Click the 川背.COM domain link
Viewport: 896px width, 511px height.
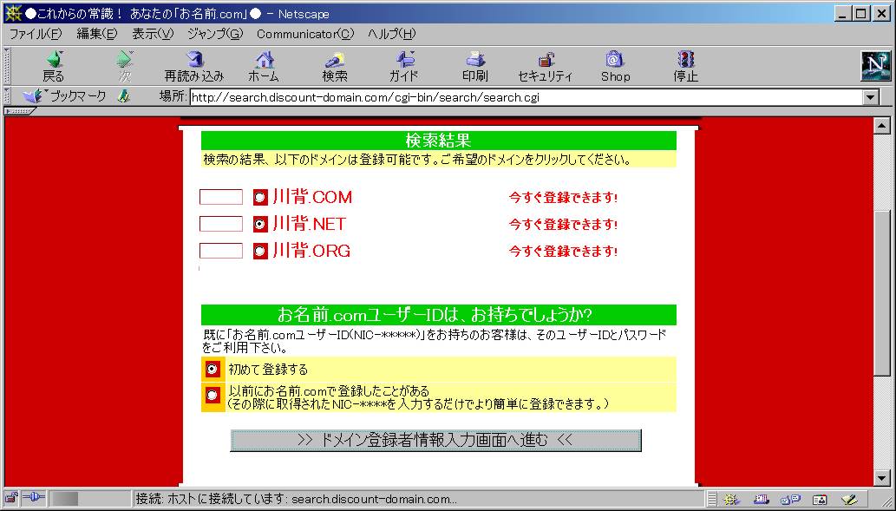tap(312, 197)
